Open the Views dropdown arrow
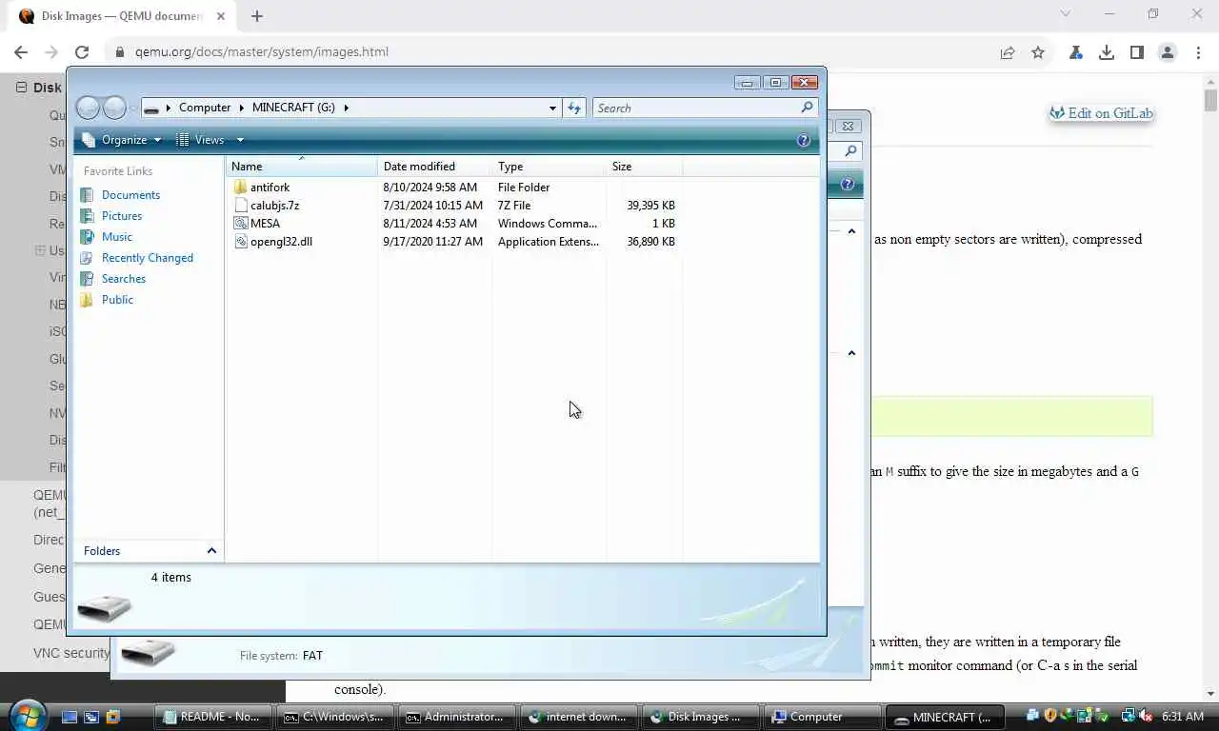This screenshot has height=731, width=1219. click(x=240, y=140)
